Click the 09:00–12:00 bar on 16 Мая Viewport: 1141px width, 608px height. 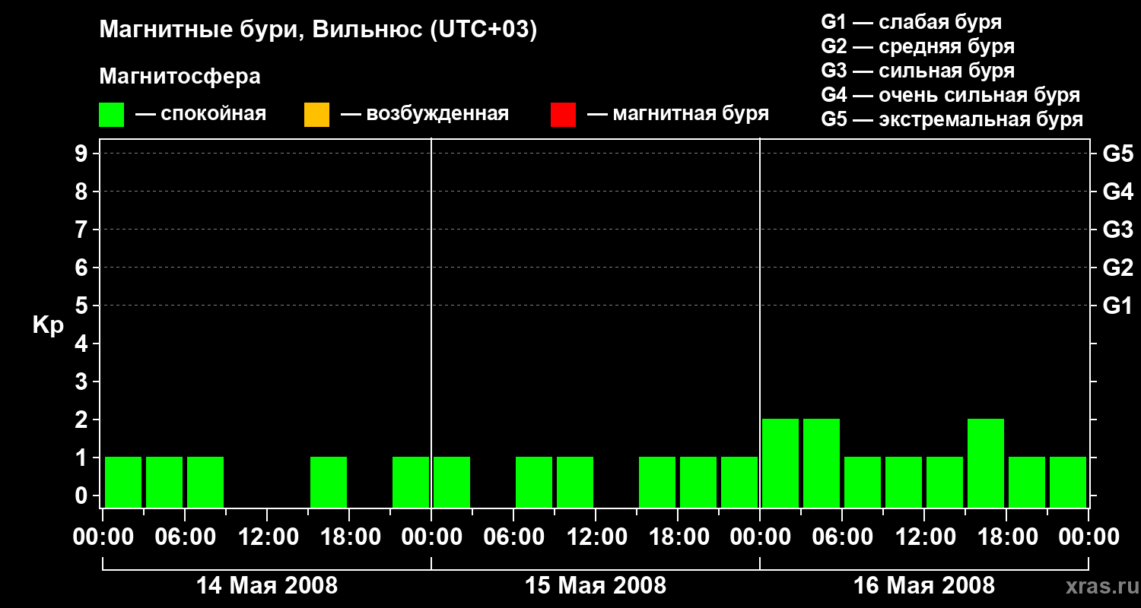[x=904, y=482]
